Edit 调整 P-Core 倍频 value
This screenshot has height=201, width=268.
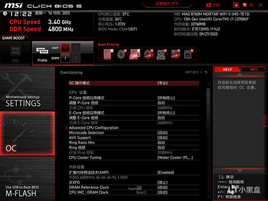[x=134, y=103]
